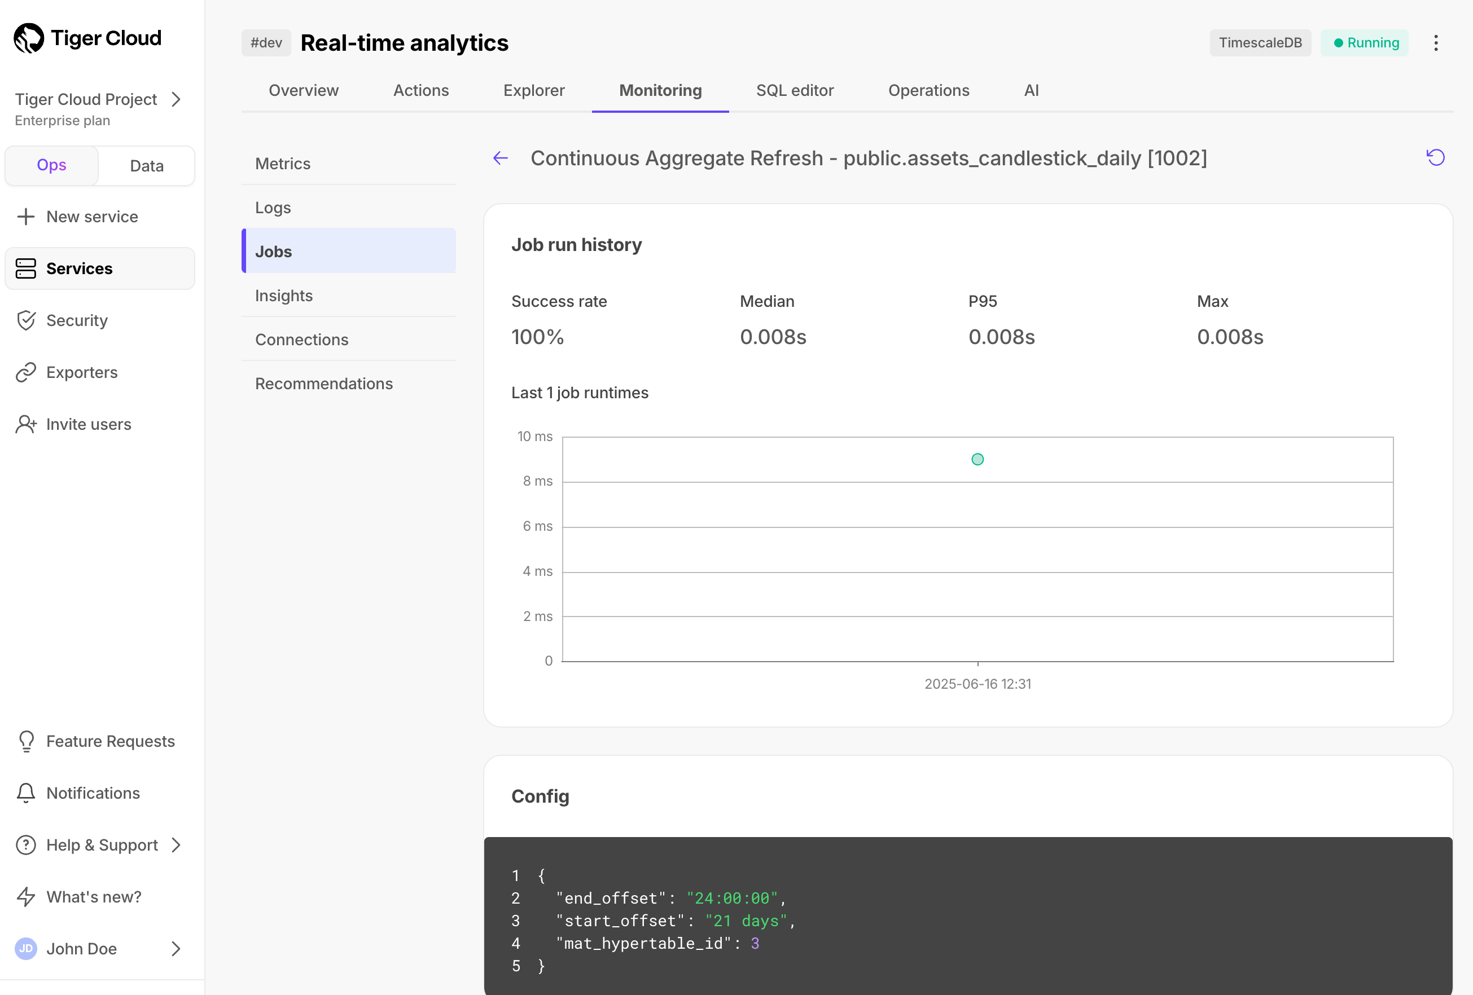The image size is (1473, 995).
Task: Open Insights in monitoring sidebar
Action: [349, 296]
